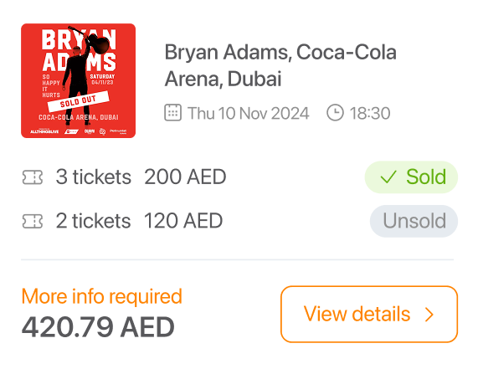The width and height of the screenshot is (478, 369).
Task: Click the 200 AED price
Action: click(185, 177)
